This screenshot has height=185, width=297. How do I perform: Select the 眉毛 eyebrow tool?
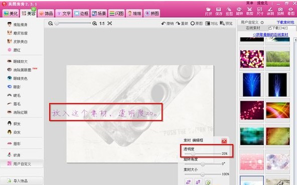point(14,104)
